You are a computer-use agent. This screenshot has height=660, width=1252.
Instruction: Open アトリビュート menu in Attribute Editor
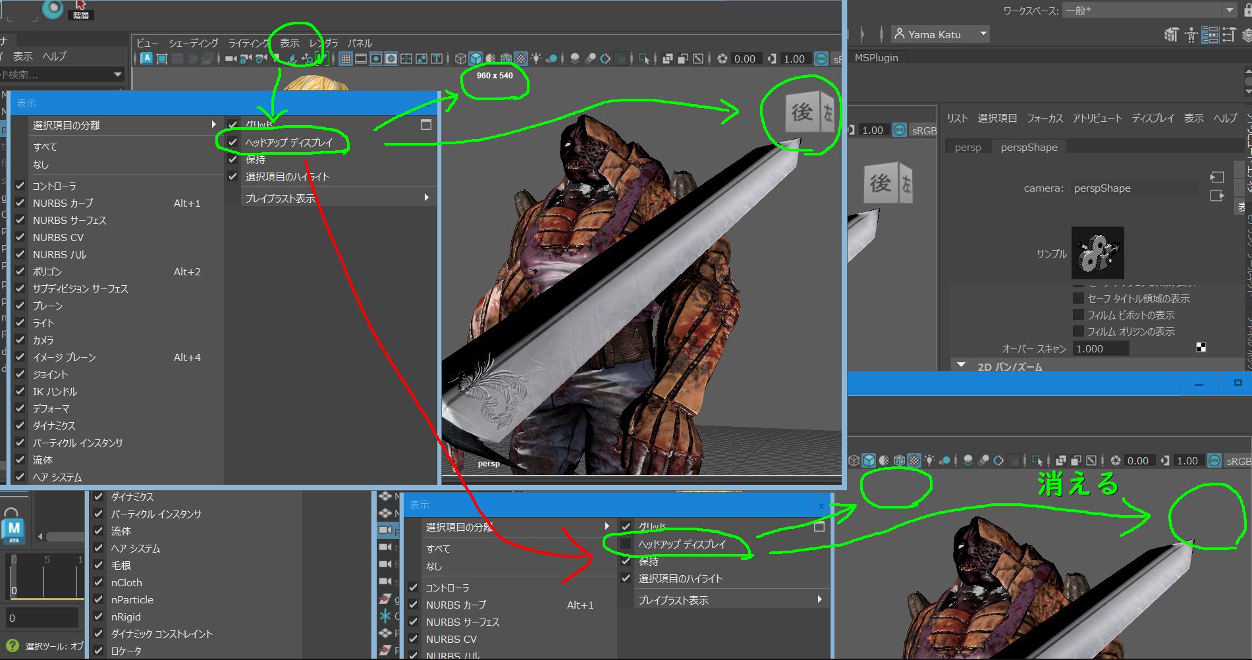click(1097, 119)
